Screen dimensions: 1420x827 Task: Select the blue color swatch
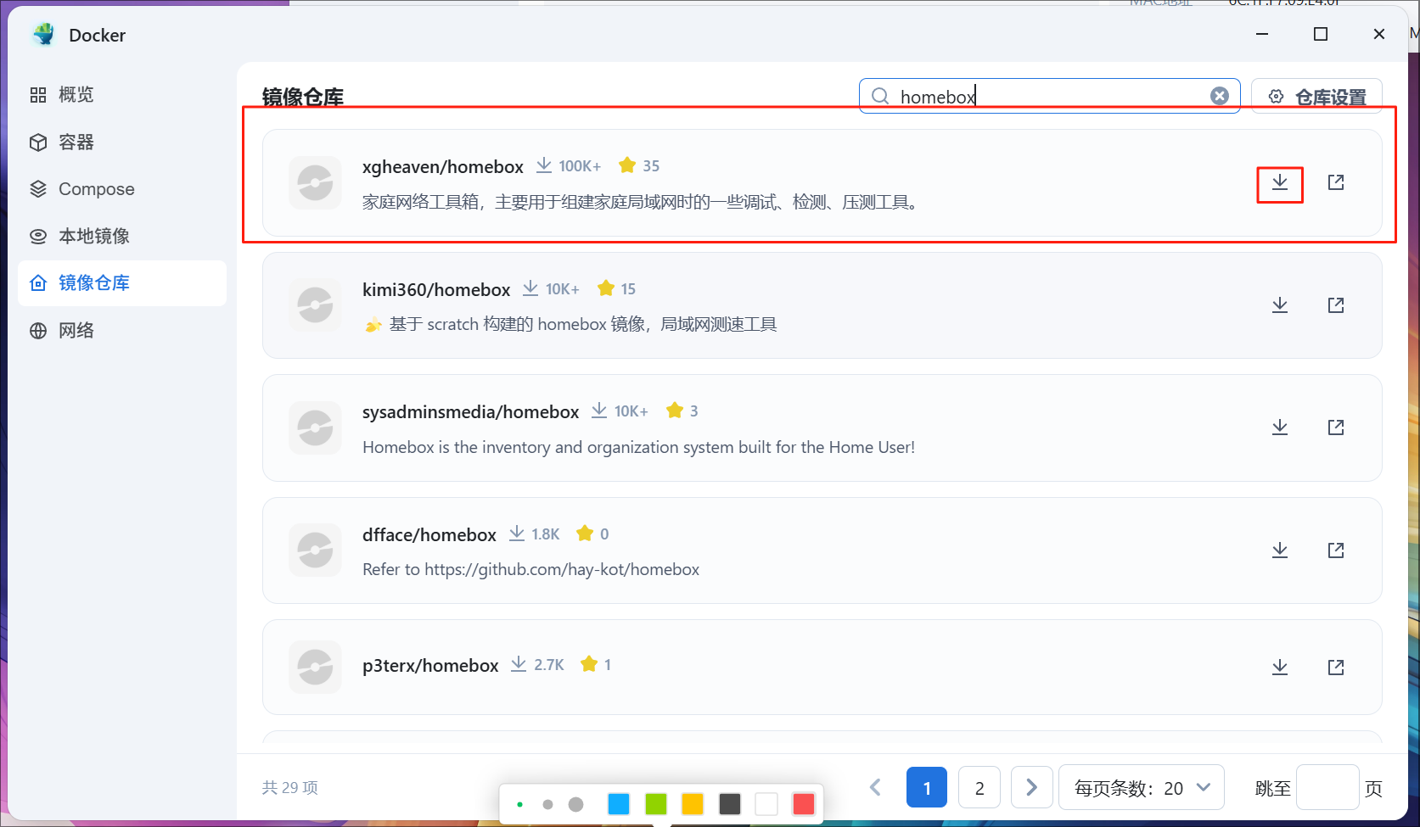pyautogui.click(x=619, y=804)
